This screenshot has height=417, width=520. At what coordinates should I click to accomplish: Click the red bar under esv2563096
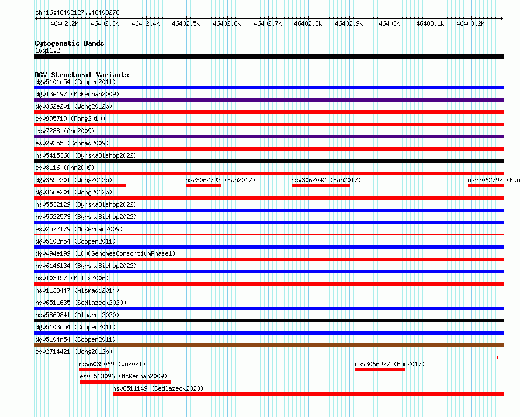click(126, 382)
